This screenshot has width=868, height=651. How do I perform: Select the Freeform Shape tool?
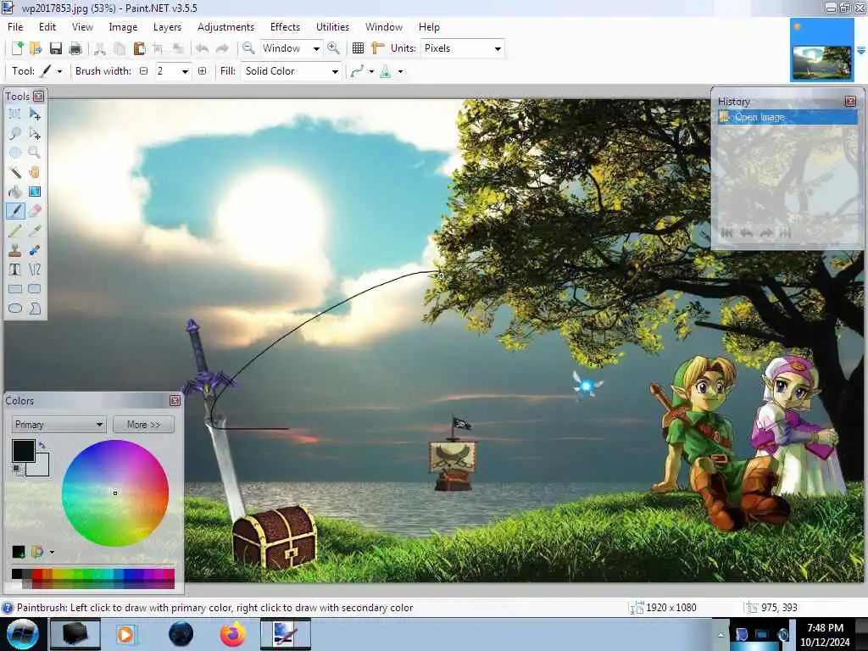coord(34,309)
